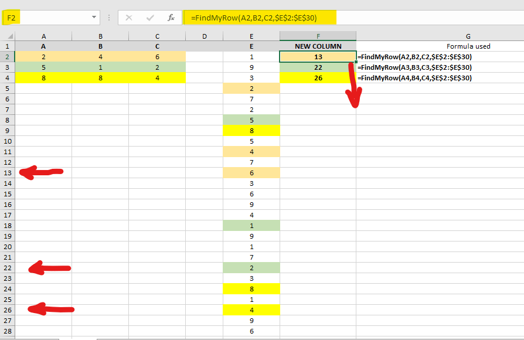Select cell C2 with value 6

click(157, 57)
